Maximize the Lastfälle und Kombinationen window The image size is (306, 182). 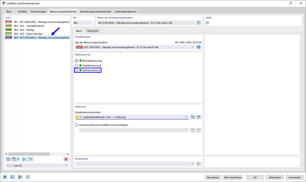point(291,3)
